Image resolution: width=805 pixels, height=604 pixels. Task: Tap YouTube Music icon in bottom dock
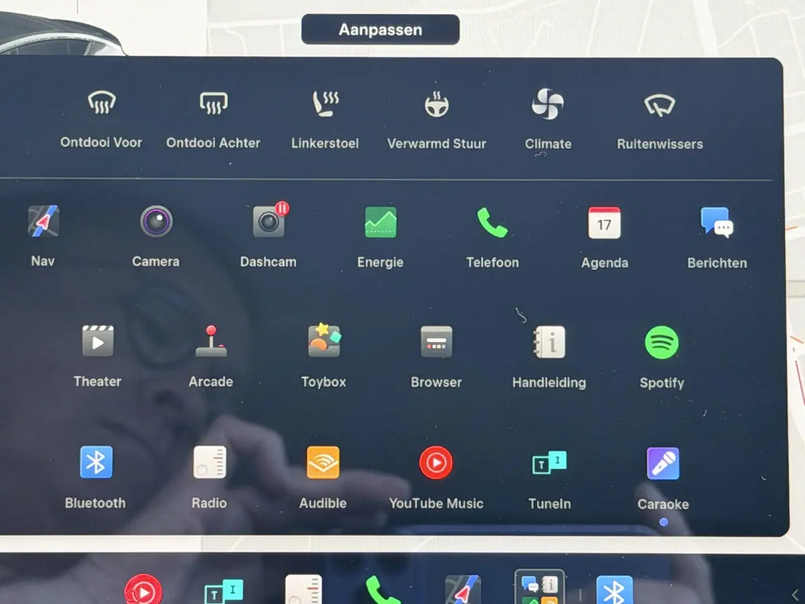tap(143, 589)
